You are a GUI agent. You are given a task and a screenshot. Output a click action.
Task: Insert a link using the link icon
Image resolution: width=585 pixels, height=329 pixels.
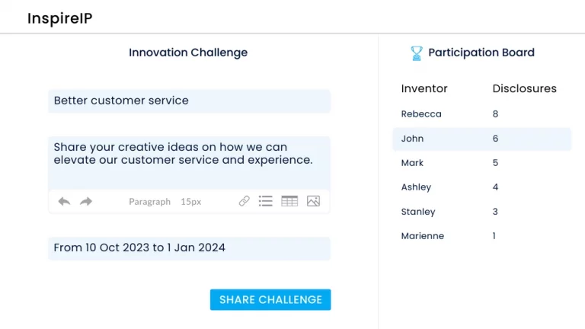pyautogui.click(x=245, y=202)
